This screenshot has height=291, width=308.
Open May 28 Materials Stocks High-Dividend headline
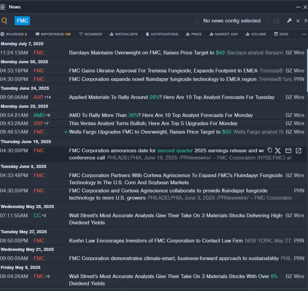coord(176,219)
